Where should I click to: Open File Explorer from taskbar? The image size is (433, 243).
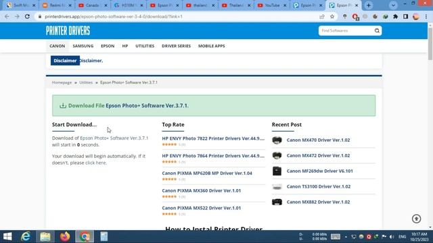(x=45, y=237)
